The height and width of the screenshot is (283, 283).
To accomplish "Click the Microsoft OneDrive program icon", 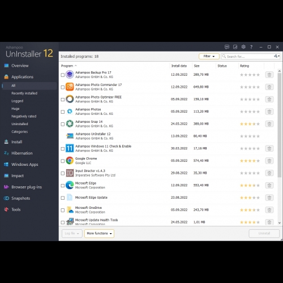I will (70, 210).
